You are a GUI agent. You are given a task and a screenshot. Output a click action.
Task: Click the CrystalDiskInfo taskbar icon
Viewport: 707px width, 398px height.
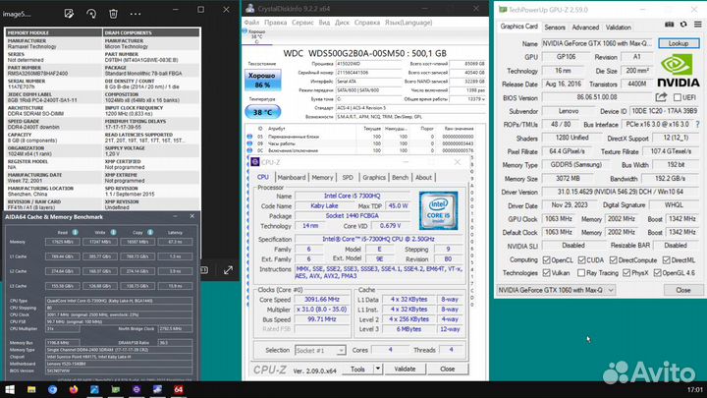(x=157, y=389)
